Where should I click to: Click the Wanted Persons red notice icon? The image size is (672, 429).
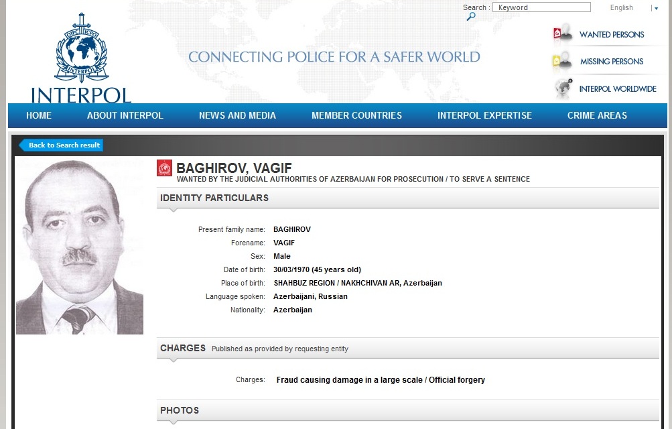pyautogui.click(x=563, y=33)
